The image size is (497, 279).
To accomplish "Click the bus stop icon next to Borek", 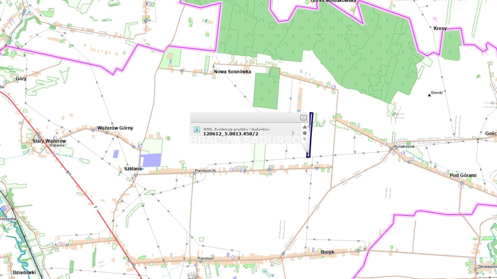I will pos(358,250).
